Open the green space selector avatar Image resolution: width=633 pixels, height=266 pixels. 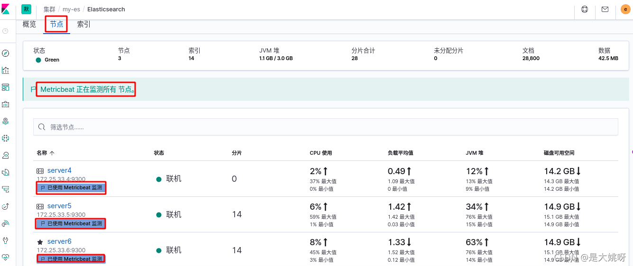(27, 9)
